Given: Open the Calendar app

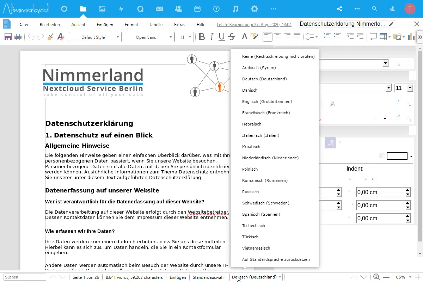Looking at the screenshot, I should 197,9.
